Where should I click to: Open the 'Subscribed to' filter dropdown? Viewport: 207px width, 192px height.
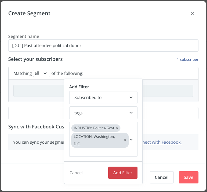pos(103,98)
